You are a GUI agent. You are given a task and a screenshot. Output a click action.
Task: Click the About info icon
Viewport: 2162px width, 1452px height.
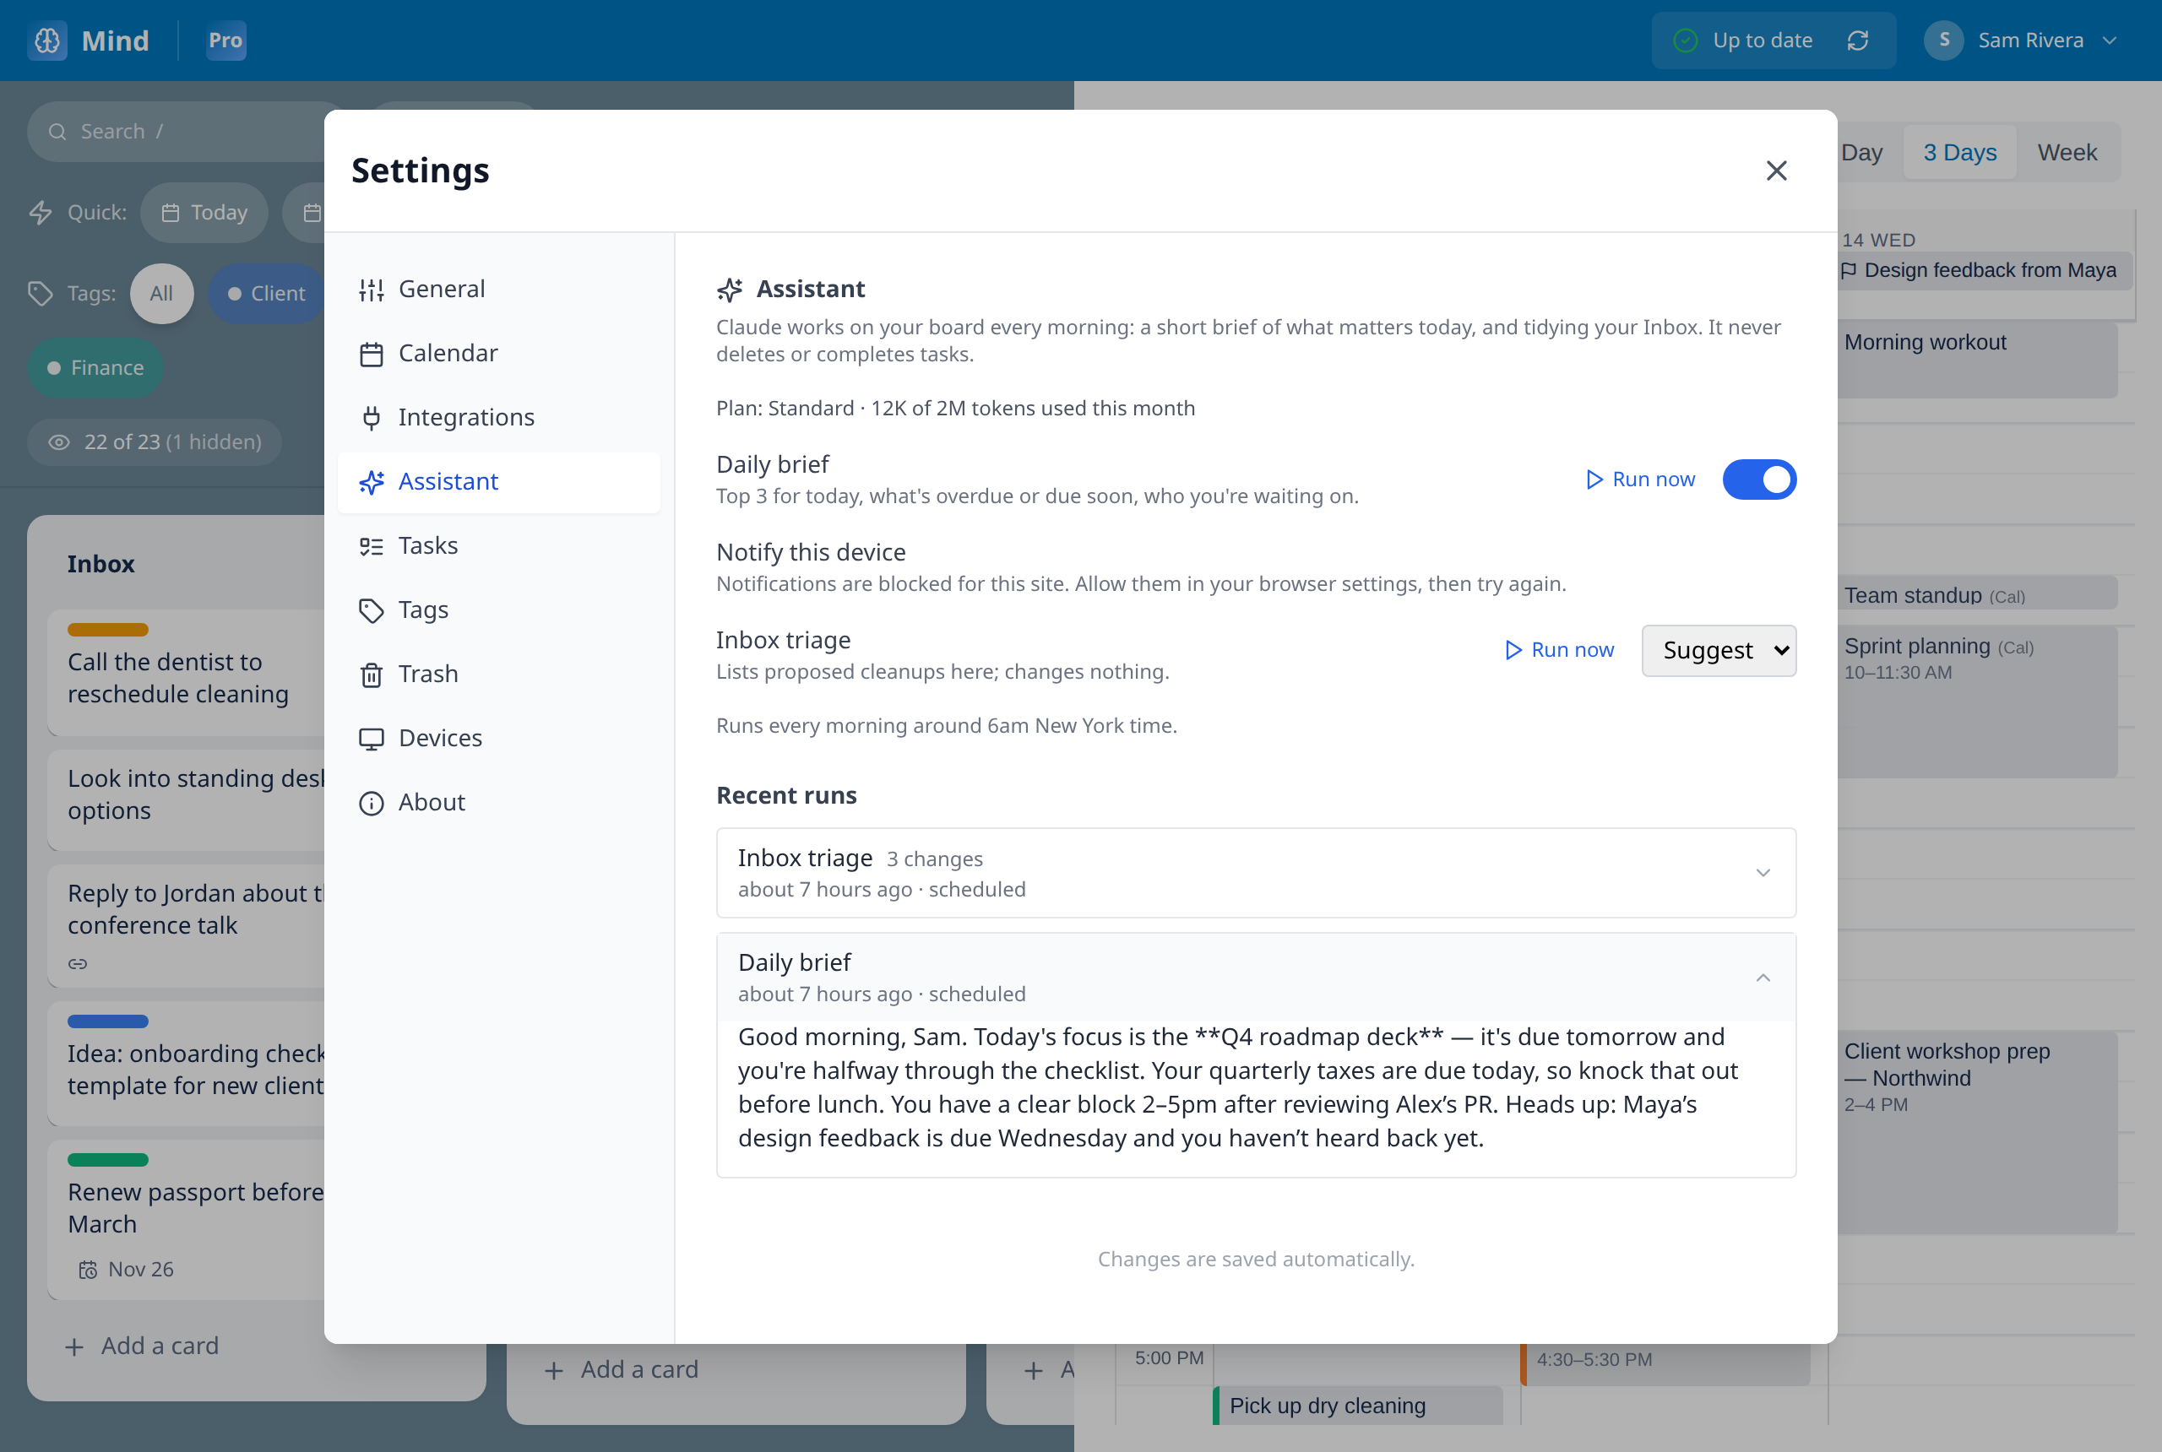click(371, 803)
